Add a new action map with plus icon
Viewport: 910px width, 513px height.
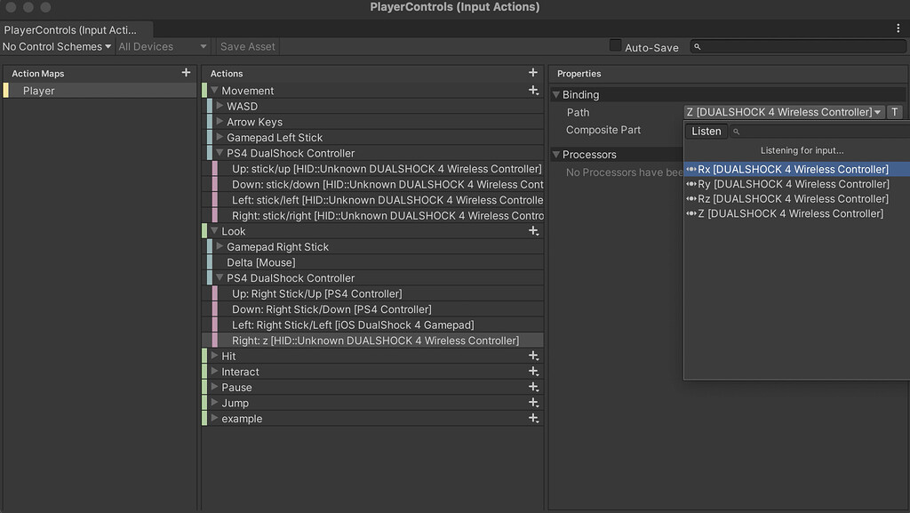click(186, 73)
